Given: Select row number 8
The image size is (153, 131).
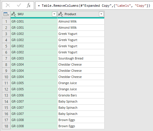Looking at the screenshot, I should coord(6,64).
